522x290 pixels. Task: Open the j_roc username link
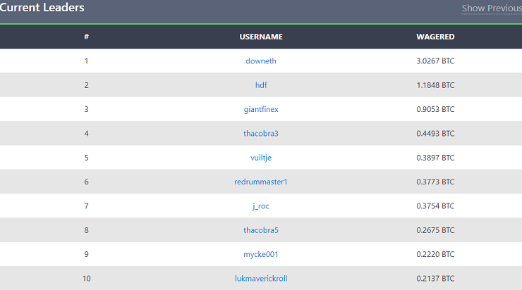click(261, 206)
